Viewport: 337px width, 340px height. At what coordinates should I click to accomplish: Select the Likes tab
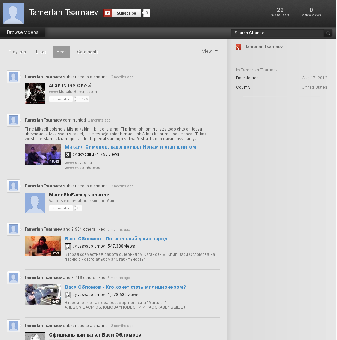point(41,52)
